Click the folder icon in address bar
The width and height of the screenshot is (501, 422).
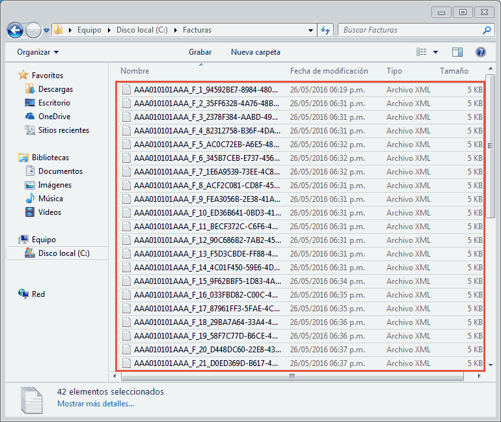point(58,30)
